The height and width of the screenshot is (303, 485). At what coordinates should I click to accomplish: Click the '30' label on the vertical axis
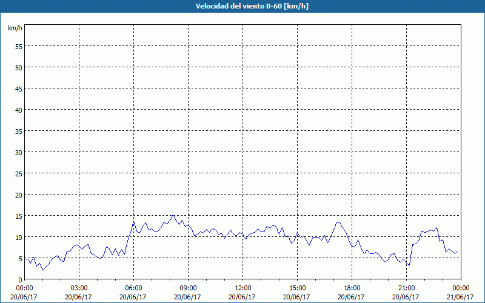(19, 153)
